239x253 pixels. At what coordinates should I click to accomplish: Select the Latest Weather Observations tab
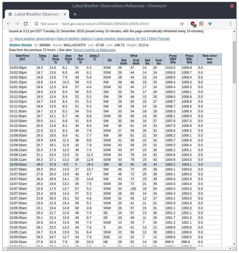pos(37,14)
